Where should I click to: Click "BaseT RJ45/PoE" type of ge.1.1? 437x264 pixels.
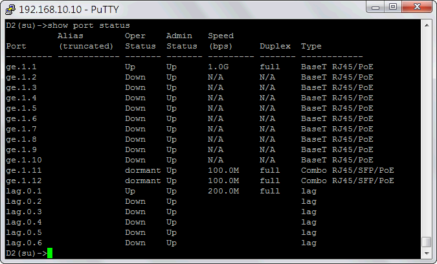tap(337, 67)
